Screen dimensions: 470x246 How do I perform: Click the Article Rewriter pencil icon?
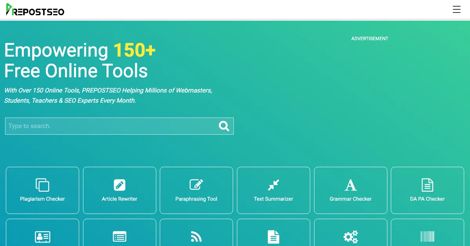point(119,185)
